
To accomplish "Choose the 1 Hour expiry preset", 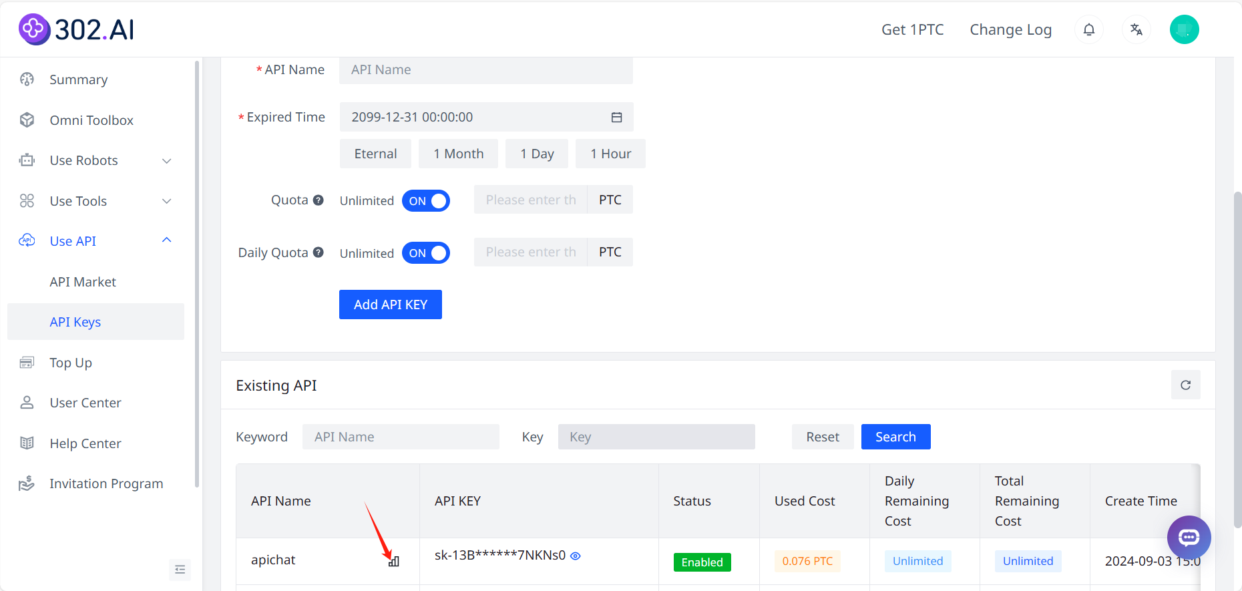I will click(610, 154).
